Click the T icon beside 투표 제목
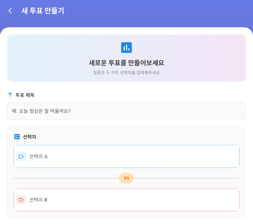This screenshot has width=253, height=224. coord(10,95)
